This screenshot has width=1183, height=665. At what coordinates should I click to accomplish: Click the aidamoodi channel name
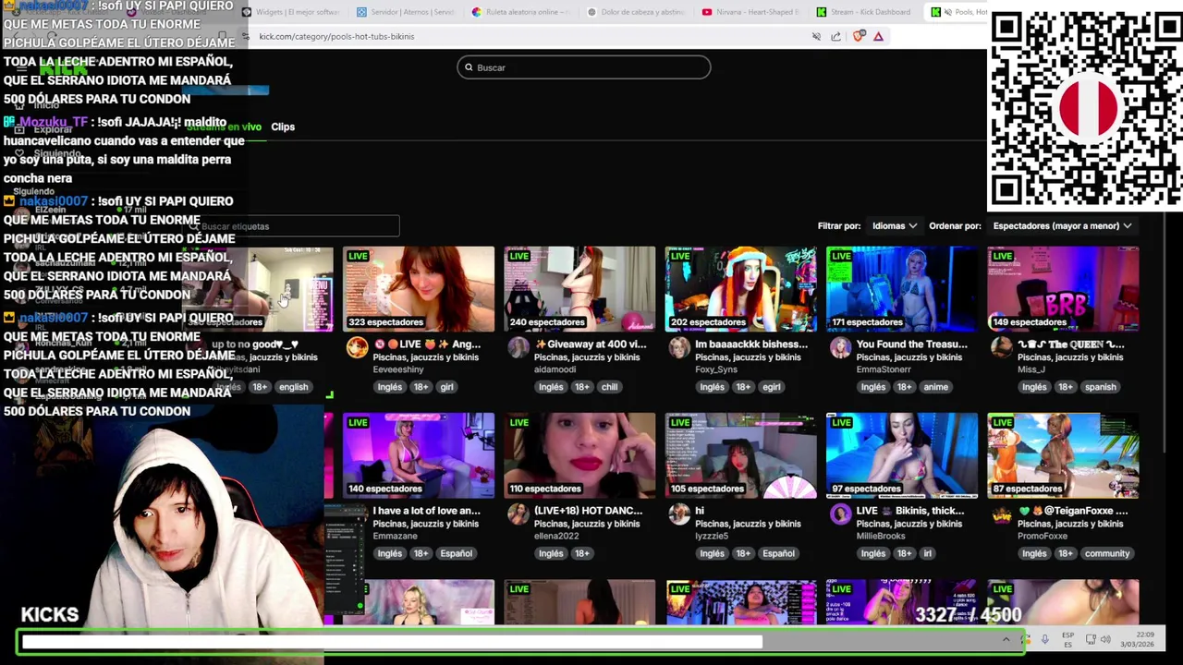pyautogui.click(x=555, y=369)
